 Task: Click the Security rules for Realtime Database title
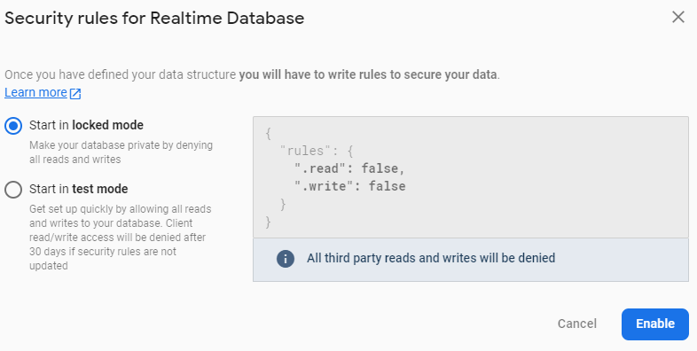(154, 19)
